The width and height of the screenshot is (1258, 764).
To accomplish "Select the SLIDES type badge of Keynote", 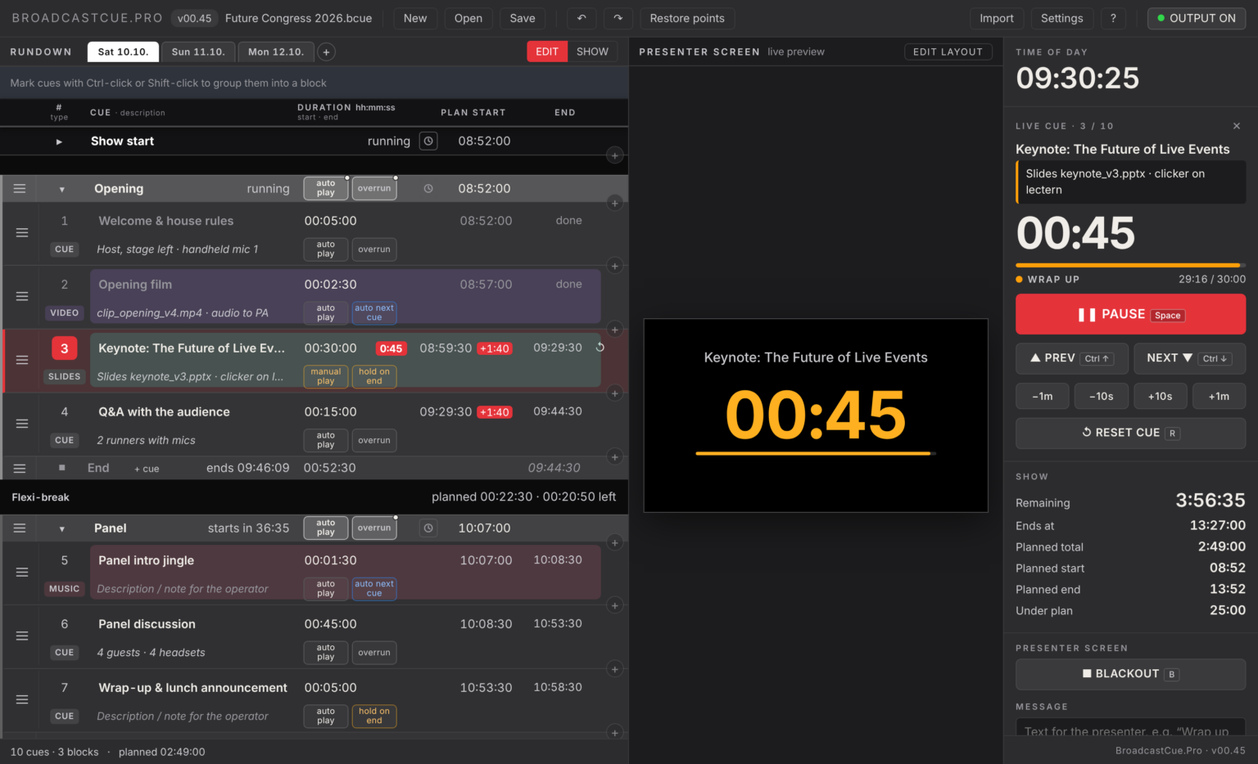I will point(65,377).
